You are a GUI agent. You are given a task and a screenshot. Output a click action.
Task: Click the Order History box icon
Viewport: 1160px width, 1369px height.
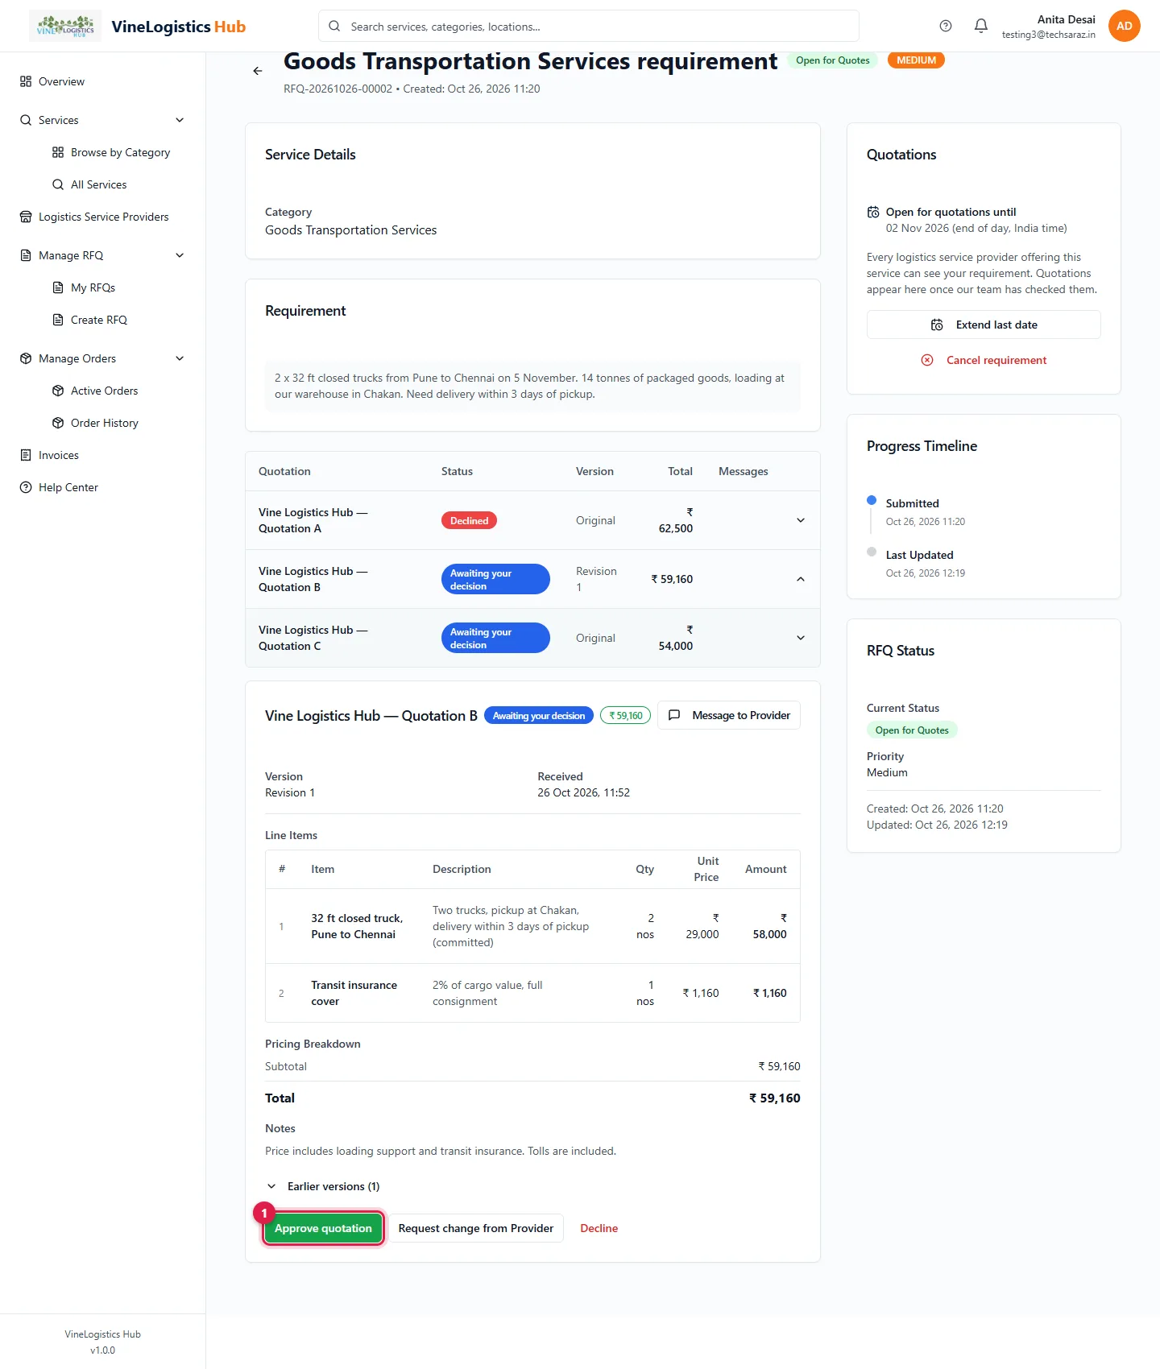click(58, 423)
